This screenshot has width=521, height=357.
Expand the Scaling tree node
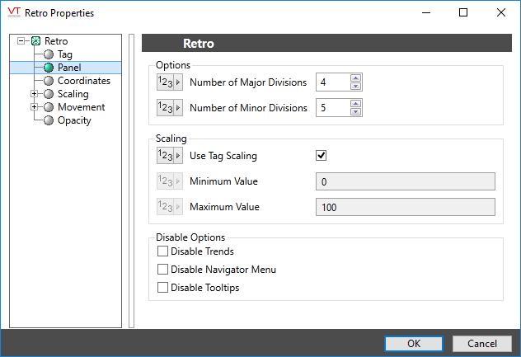pyautogui.click(x=34, y=94)
